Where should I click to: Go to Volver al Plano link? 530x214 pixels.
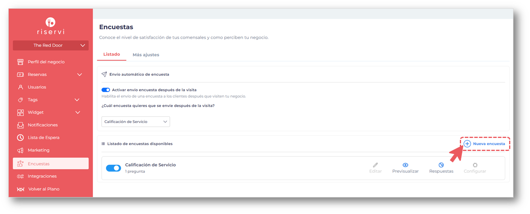pyautogui.click(x=44, y=189)
